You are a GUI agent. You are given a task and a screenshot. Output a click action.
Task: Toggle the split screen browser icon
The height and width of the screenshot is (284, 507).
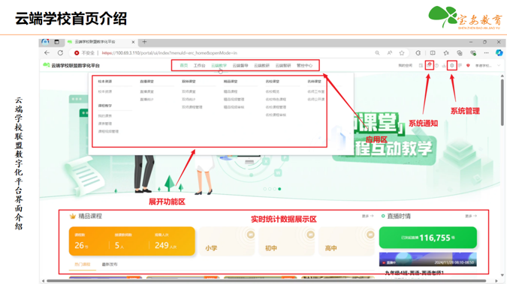(x=433, y=53)
